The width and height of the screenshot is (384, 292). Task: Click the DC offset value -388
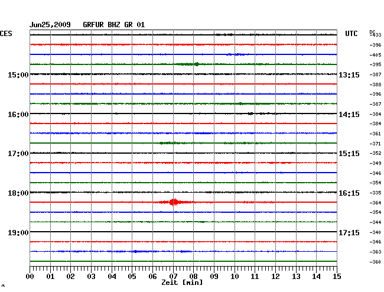(375, 85)
